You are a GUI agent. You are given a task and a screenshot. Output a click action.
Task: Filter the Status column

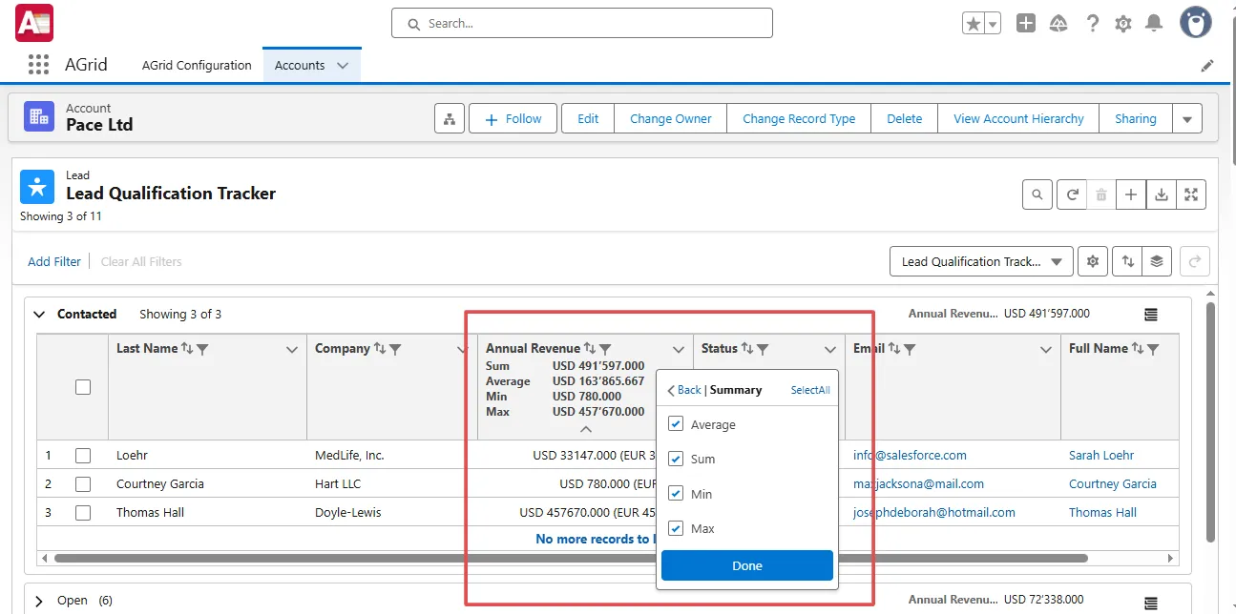pos(763,349)
